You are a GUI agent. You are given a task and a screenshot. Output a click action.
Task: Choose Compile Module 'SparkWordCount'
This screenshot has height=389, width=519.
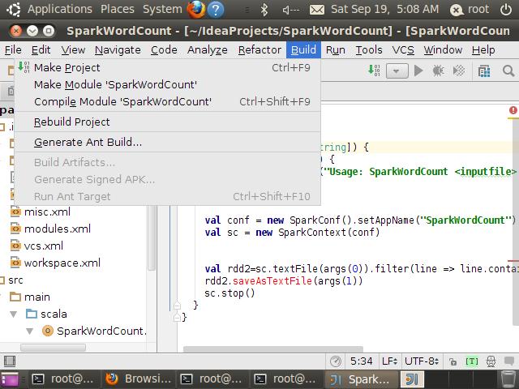click(167, 101)
